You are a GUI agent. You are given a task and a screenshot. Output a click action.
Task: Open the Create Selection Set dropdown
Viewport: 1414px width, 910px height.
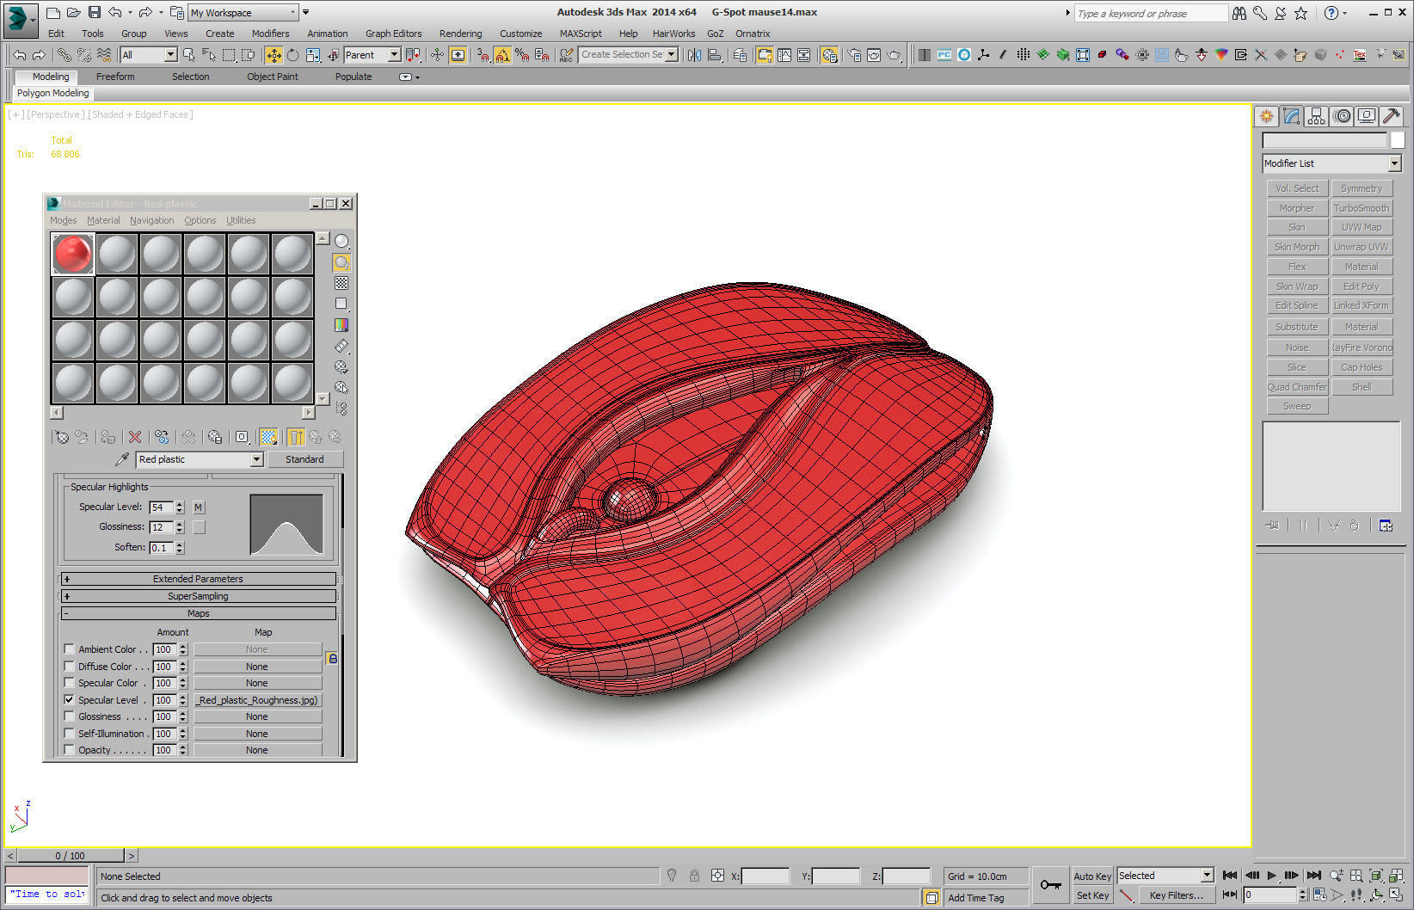point(629,55)
